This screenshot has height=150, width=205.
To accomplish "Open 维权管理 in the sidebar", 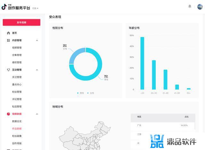I will point(17,62).
